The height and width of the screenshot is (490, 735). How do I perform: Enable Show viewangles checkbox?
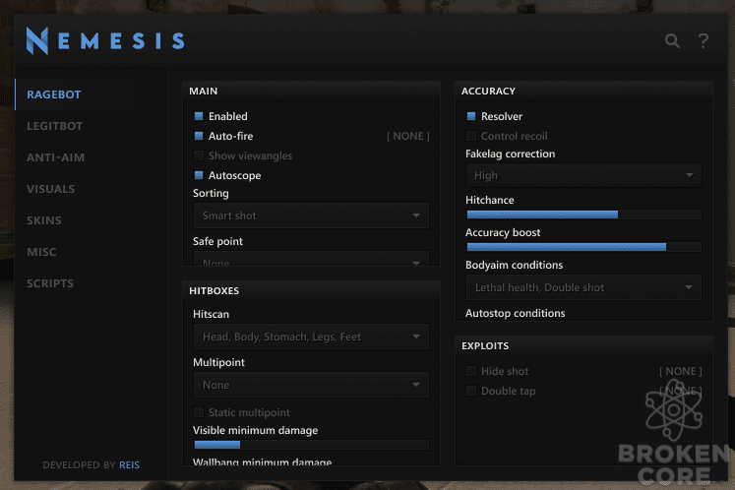tap(199, 155)
